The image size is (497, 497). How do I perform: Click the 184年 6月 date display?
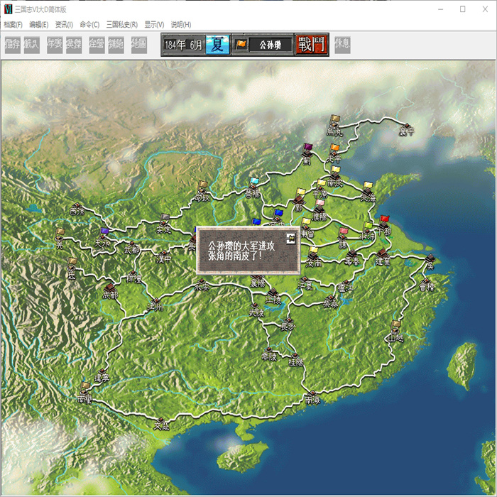point(183,45)
